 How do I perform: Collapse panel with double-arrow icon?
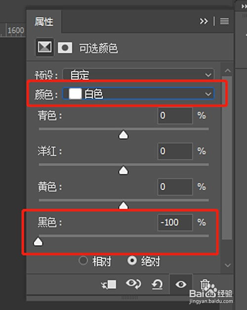tap(204, 21)
